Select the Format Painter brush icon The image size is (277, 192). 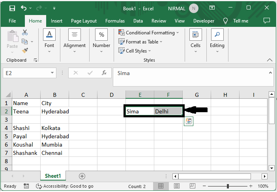[25, 50]
